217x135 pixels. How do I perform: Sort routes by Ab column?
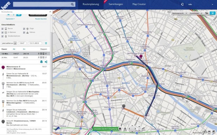[x=14, y=49]
